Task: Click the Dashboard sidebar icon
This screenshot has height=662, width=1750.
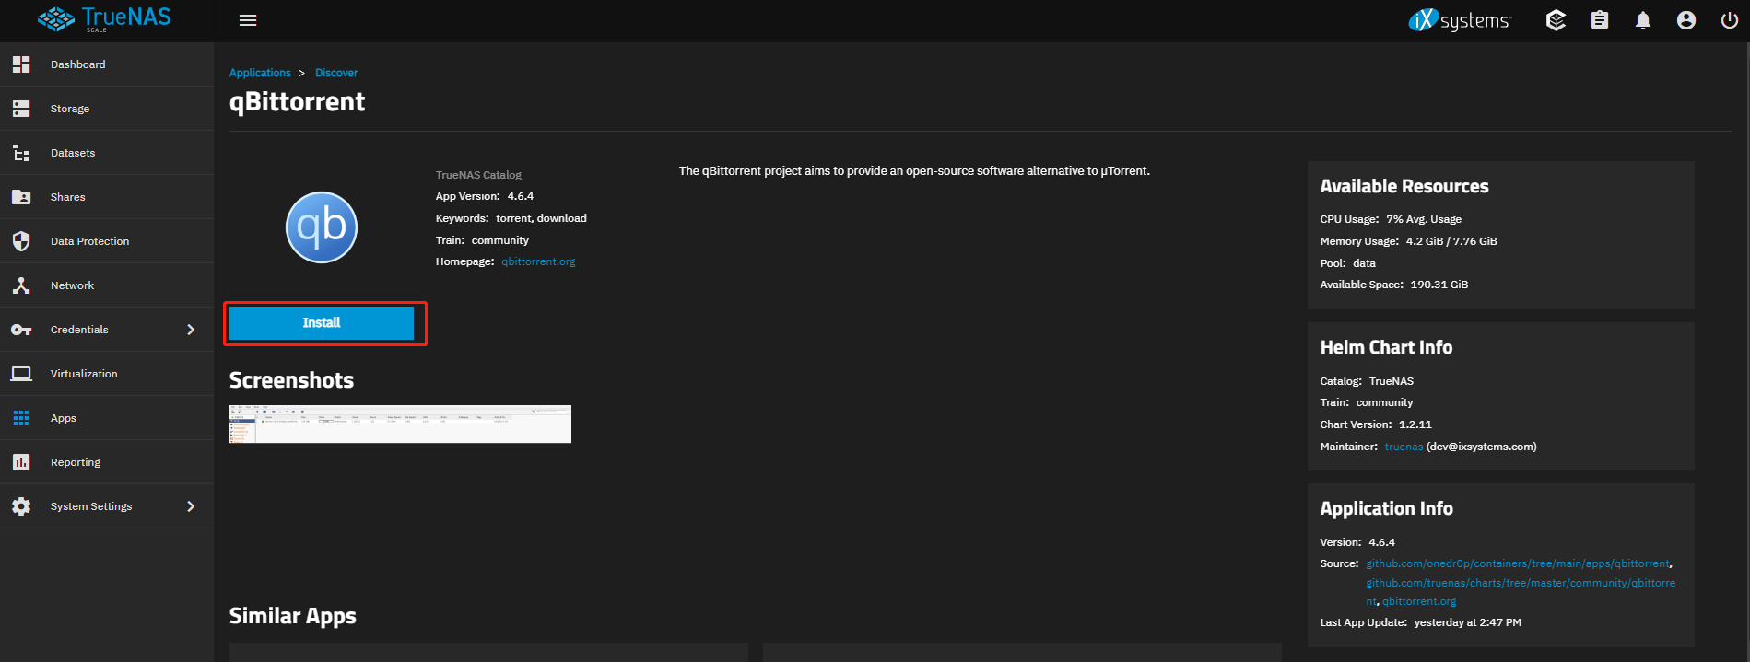Action: [21, 64]
